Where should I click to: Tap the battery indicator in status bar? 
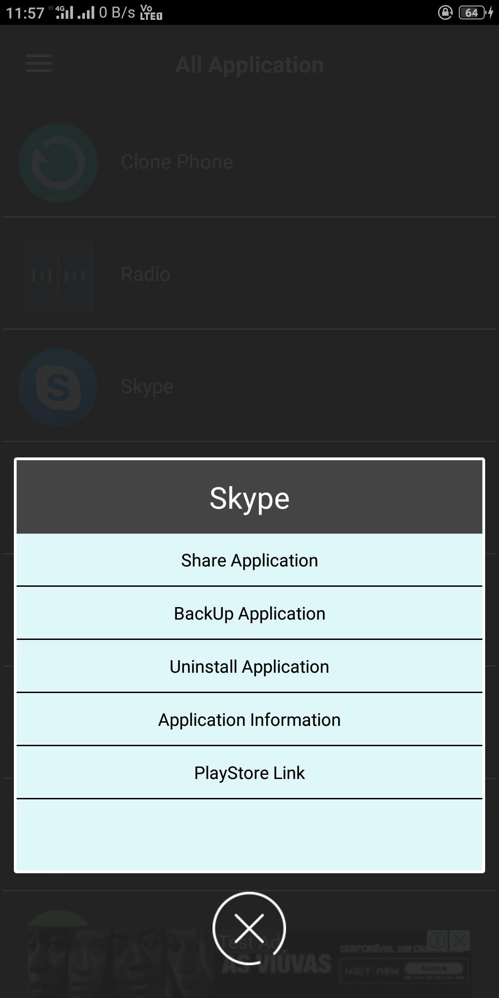pyautogui.click(x=472, y=12)
